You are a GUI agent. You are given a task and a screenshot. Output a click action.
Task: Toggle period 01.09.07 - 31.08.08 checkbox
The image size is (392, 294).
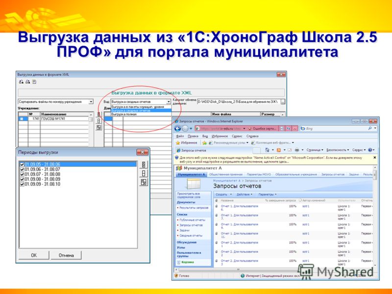point(22,174)
